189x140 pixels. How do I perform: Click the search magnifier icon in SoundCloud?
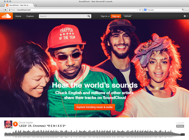tap(89, 16)
